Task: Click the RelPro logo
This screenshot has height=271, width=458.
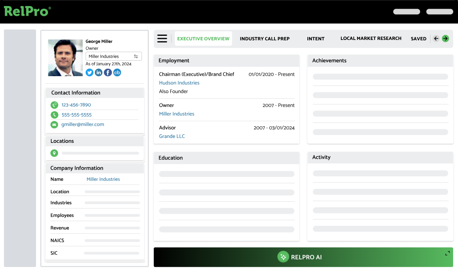Action: pyautogui.click(x=27, y=11)
